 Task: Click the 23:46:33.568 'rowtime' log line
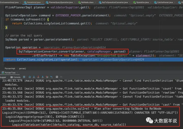pyautogui.click(x=93, y=93)
